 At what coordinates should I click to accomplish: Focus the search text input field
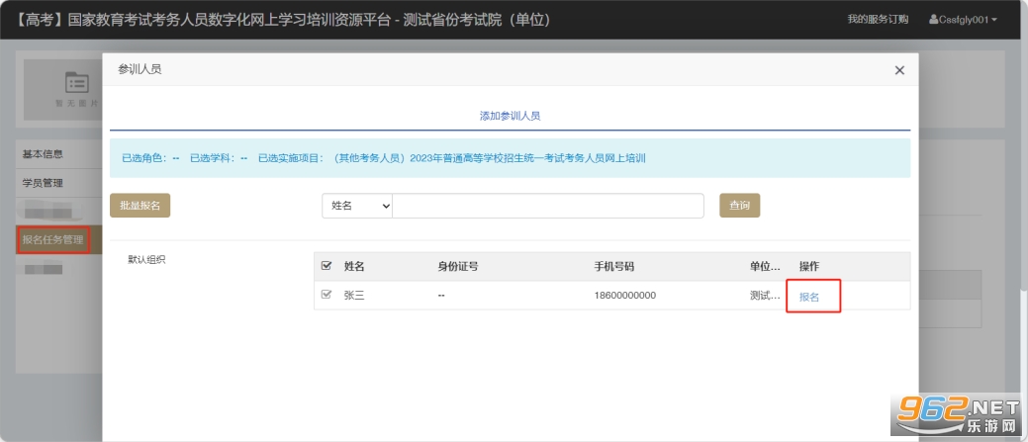point(547,206)
